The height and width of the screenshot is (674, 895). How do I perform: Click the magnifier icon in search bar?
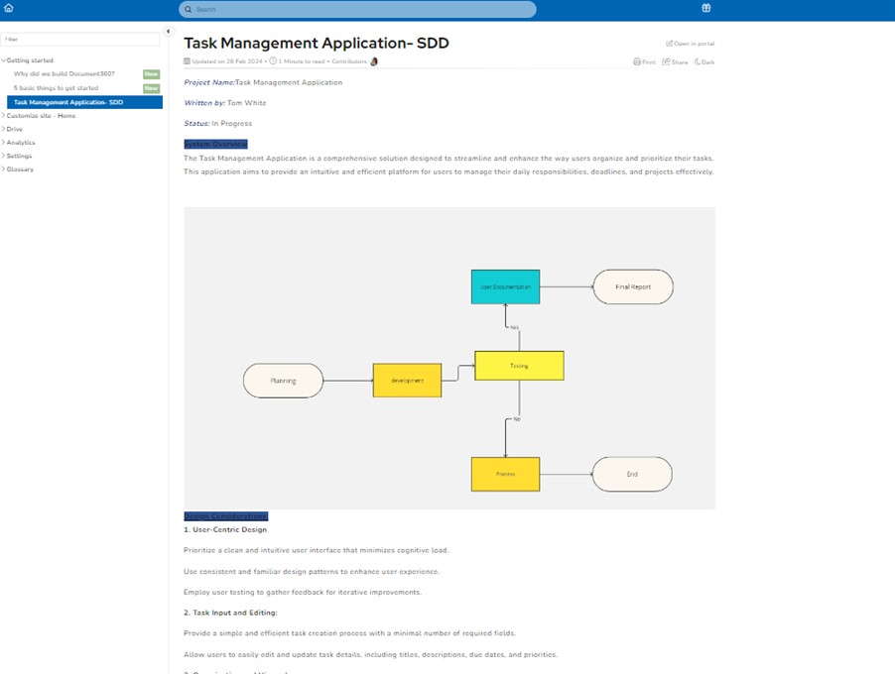coord(189,9)
